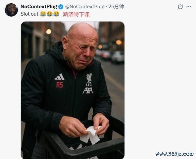Click the "Slot out" tweet text

pos(29,14)
